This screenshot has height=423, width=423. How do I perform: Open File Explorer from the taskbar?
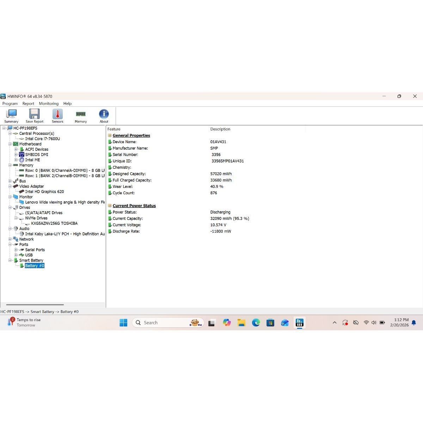(241, 323)
